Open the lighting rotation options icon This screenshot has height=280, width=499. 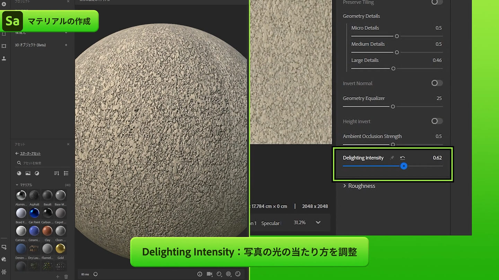[x=219, y=274]
